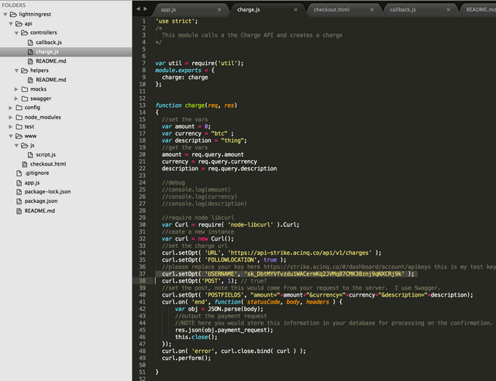The width and height of the screenshot is (496, 381).
Task: Open callback.js file in sidebar
Action: [x=48, y=42]
